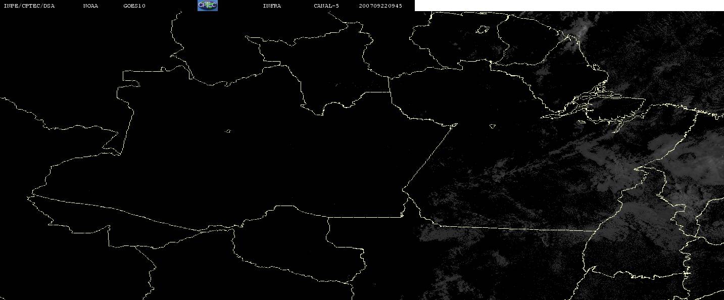Click the 200709220945 timestamp
The width and height of the screenshot is (724, 300).
point(381,6)
